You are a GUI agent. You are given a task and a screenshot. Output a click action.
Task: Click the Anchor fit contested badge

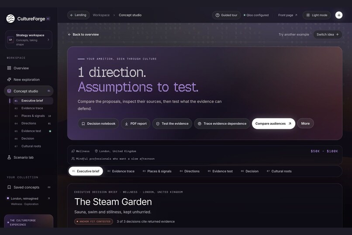point(93,221)
